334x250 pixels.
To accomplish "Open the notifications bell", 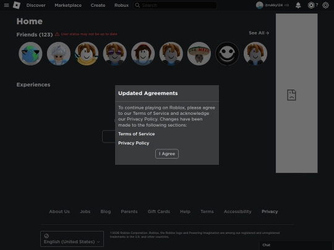I will [298, 5].
